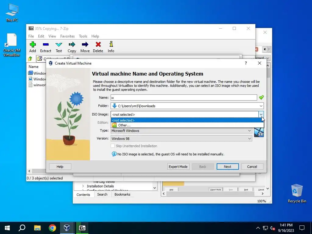Click the 7-Zip Move toolbar icon
The image size is (312, 234).
(x=85, y=44)
